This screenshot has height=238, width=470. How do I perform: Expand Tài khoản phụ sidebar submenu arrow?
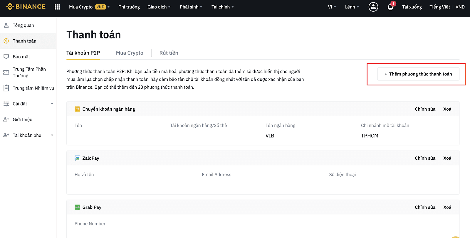(52, 135)
